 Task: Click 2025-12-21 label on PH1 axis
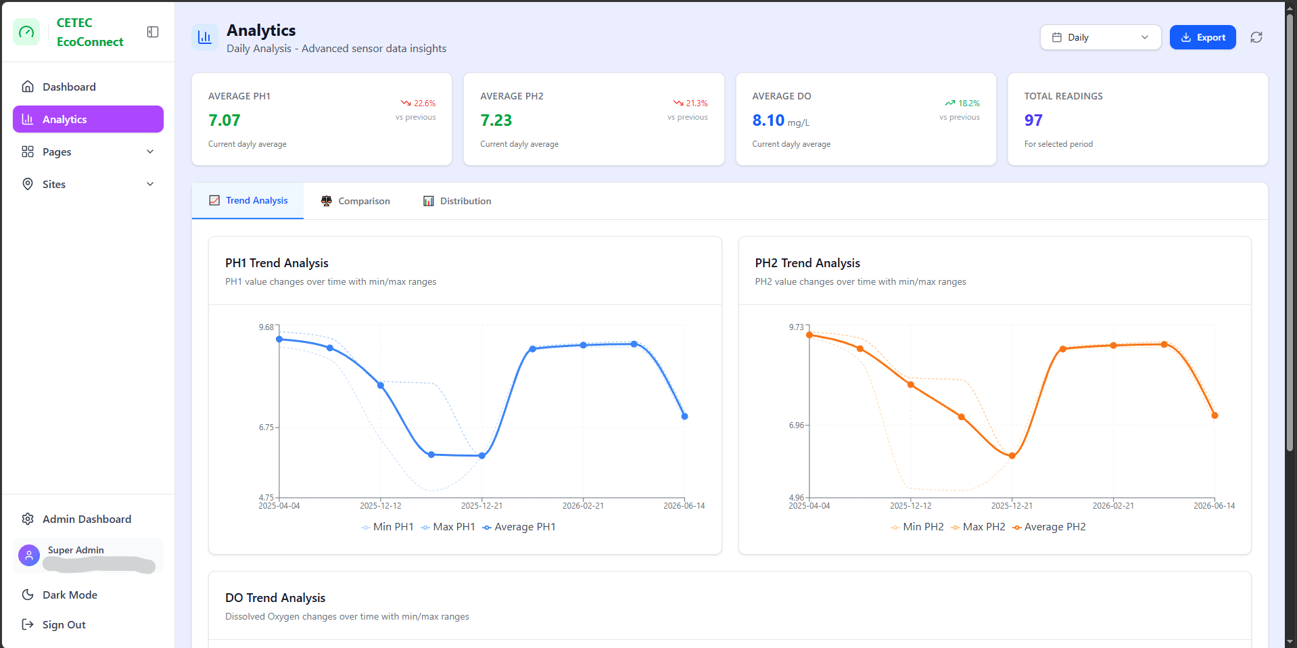coord(481,506)
